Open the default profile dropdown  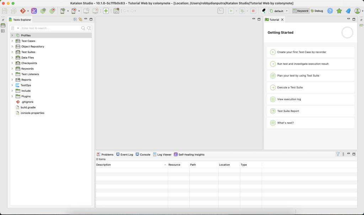coord(279,11)
